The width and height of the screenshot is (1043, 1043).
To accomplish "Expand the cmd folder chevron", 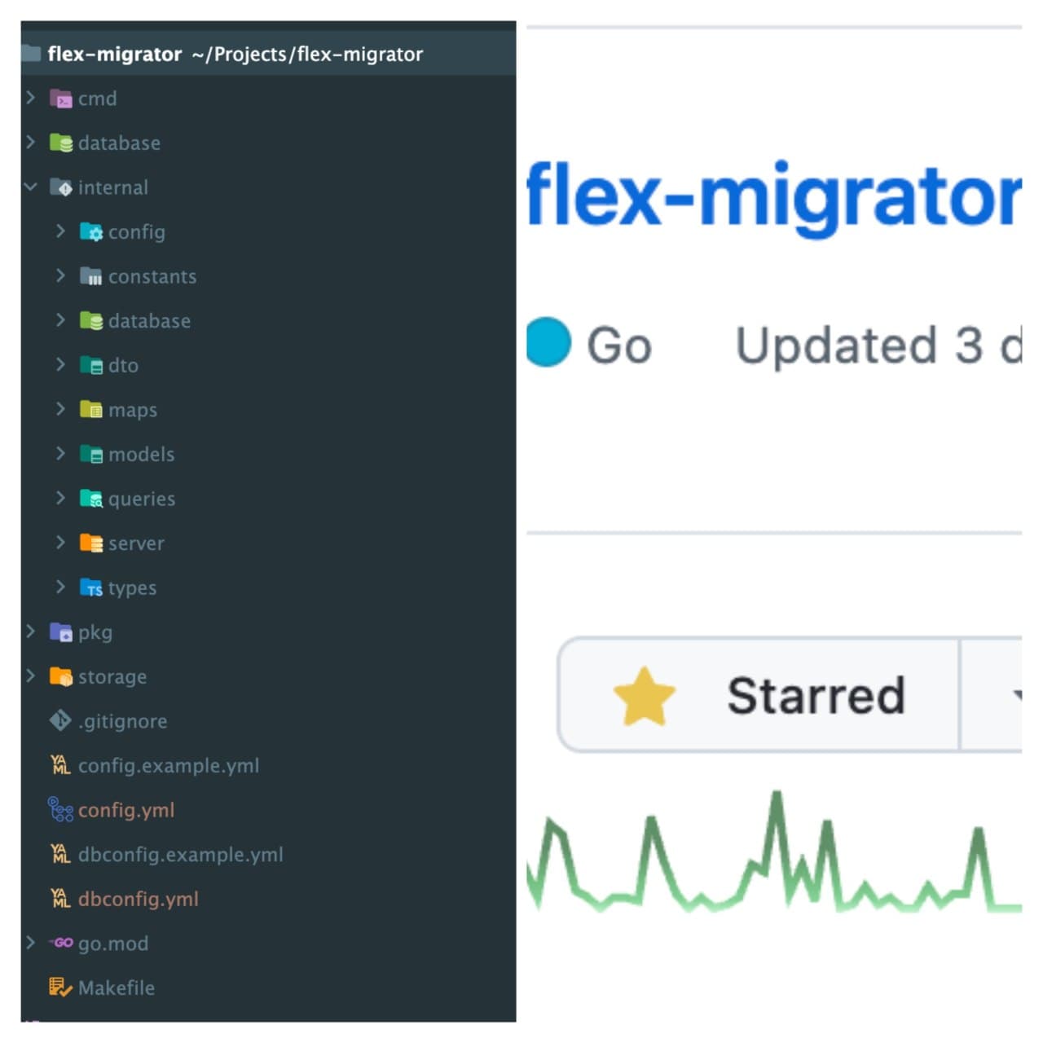I will [31, 98].
